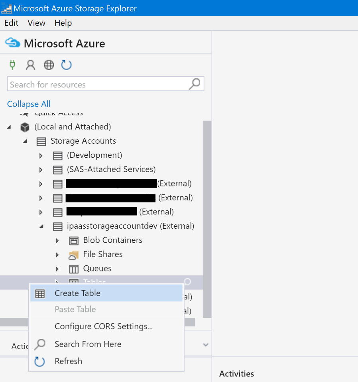Click the green plug connect icon
The image size is (358, 382).
[x=12, y=65]
